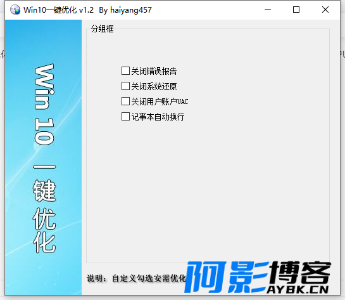Enable the 关闭错误报告 checkbox

[x=125, y=71]
